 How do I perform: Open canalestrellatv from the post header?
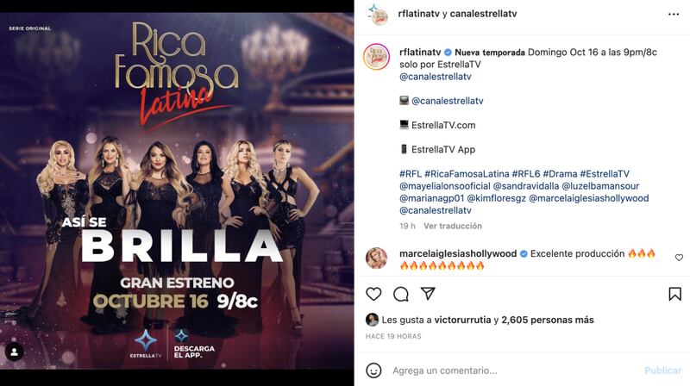pyautogui.click(x=483, y=14)
